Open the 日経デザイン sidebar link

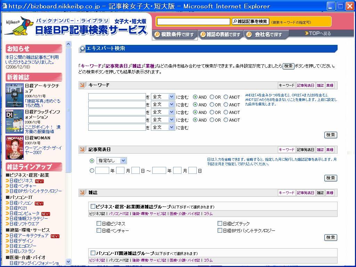pos(21,241)
